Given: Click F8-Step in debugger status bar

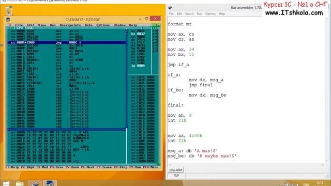Looking at the screenshot, I should [121, 167].
